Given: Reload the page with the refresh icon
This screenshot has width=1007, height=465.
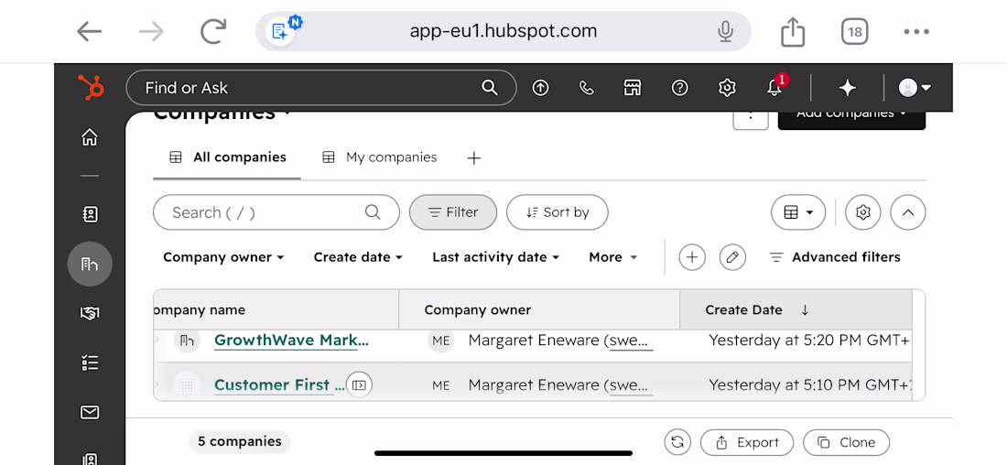Looking at the screenshot, I should 213,31.
